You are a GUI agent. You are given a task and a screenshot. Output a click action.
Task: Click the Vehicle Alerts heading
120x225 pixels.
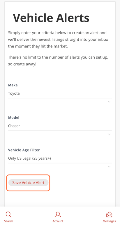point(51,18)
